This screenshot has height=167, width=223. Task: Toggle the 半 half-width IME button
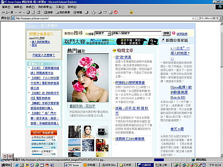(10, 156)
